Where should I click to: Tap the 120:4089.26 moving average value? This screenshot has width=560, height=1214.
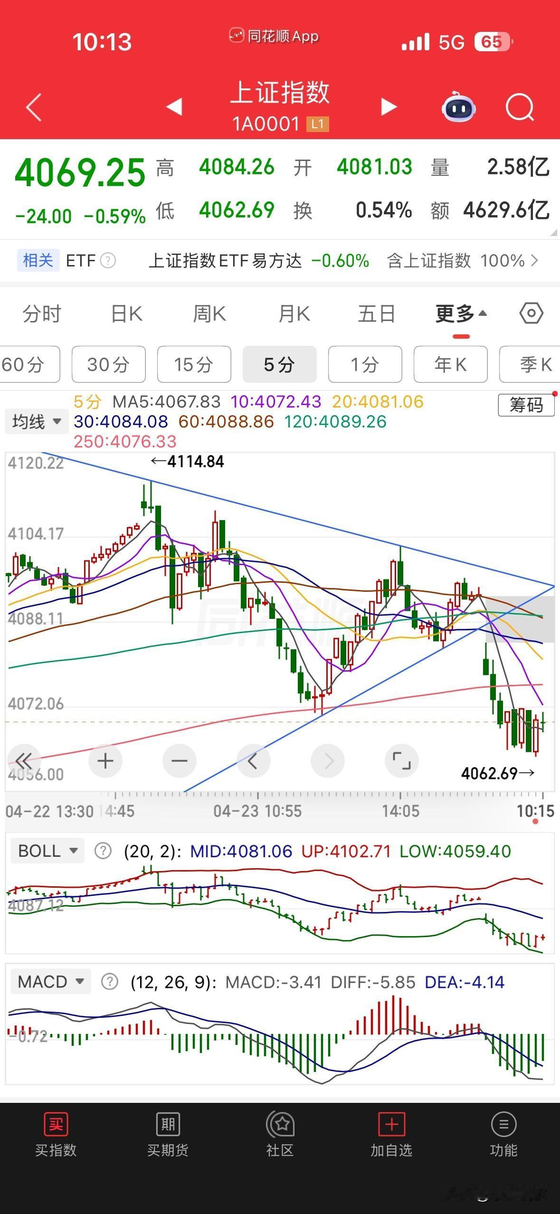(335, 422)
